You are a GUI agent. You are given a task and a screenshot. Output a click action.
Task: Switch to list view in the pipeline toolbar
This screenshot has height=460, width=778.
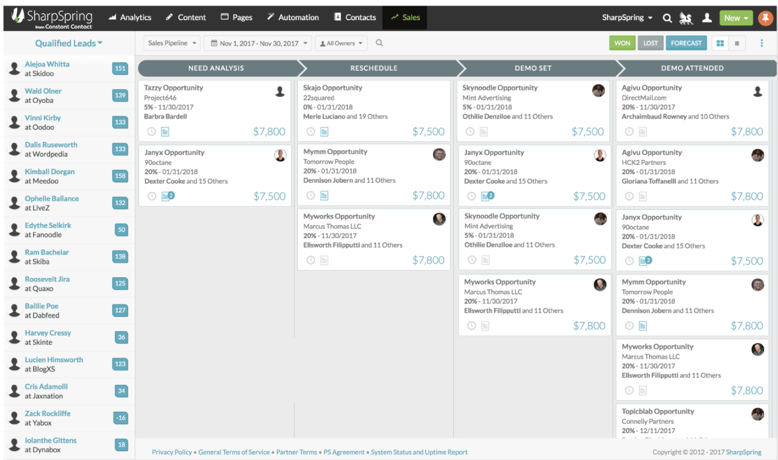point(737,43)
